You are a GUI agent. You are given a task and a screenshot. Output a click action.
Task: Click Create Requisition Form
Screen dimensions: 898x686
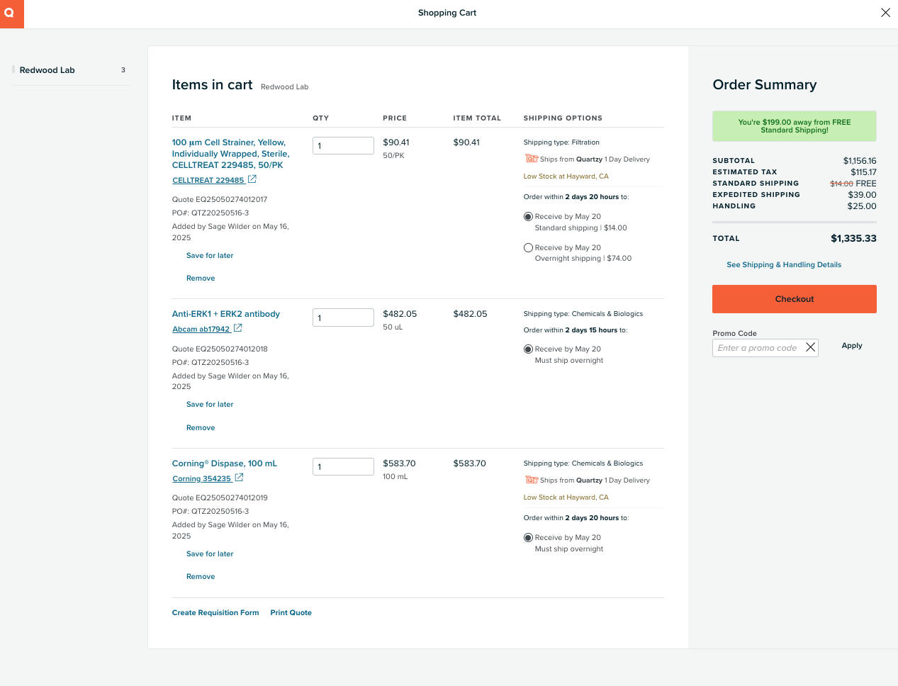tap(215, 613)
